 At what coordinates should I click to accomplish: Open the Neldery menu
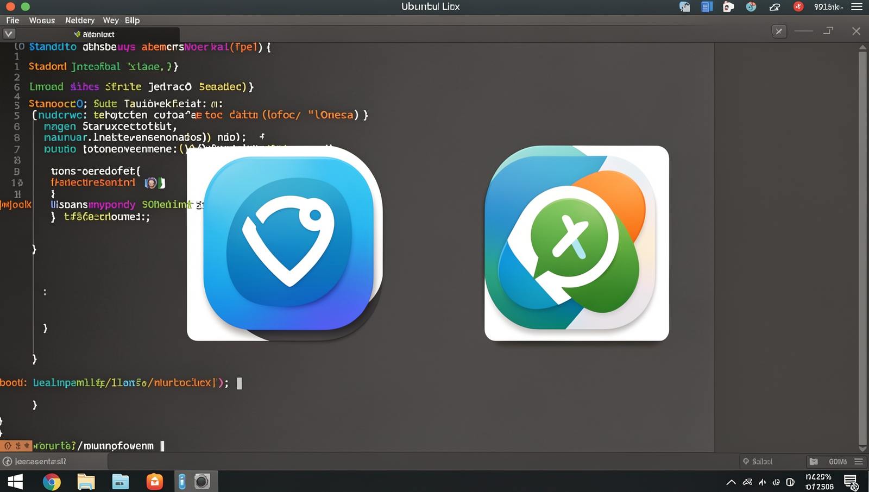coord(80,20)
